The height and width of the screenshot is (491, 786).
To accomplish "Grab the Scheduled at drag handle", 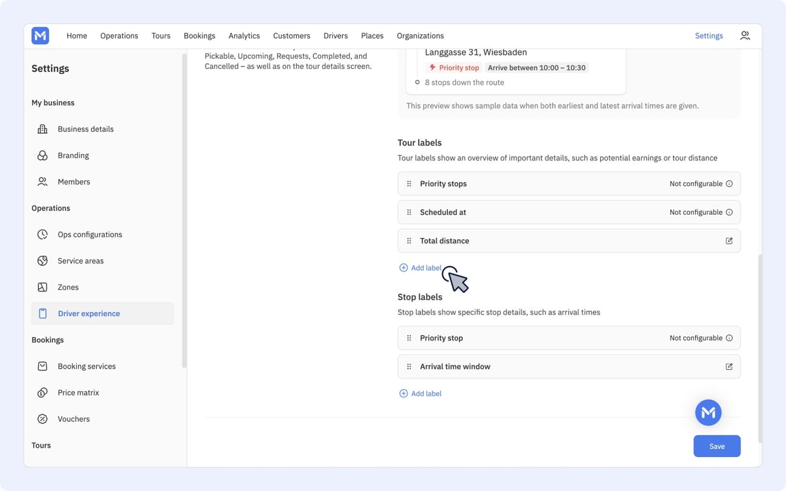I will (x=409, y=212).
